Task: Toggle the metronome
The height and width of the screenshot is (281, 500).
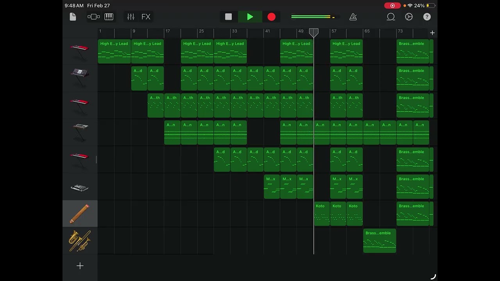Action: [353, 17]
